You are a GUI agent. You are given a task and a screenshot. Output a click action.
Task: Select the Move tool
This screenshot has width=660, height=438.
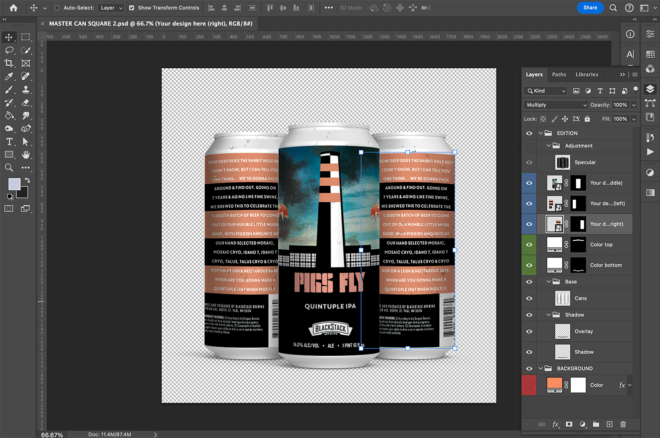tap(9, 37)
